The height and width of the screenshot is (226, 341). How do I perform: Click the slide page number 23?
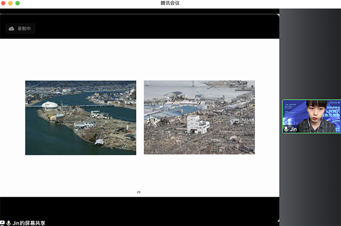pos(138,192)
